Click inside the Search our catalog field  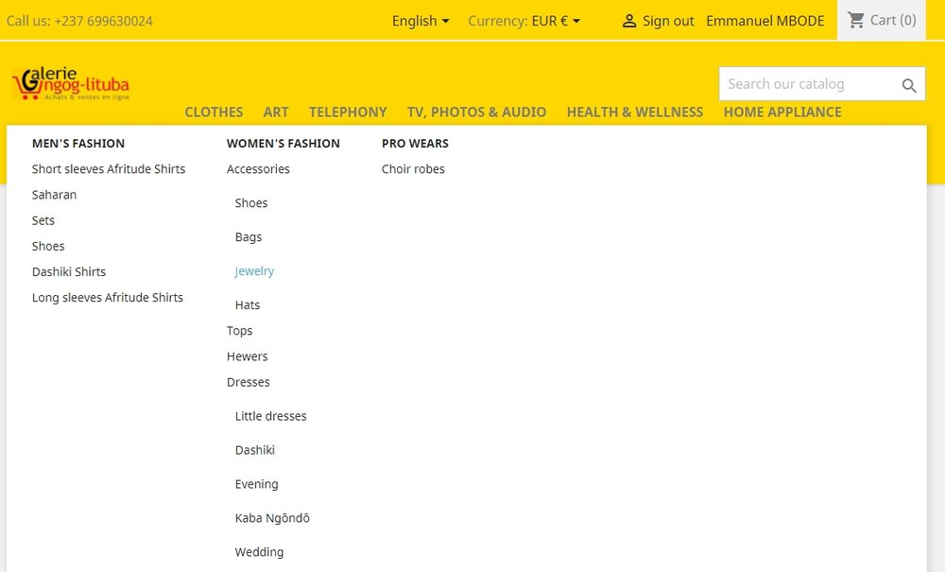pos(813,84)
